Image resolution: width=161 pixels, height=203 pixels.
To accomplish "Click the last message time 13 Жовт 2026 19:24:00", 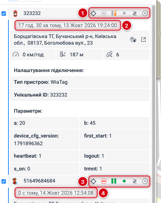I will tap(90, 25).
